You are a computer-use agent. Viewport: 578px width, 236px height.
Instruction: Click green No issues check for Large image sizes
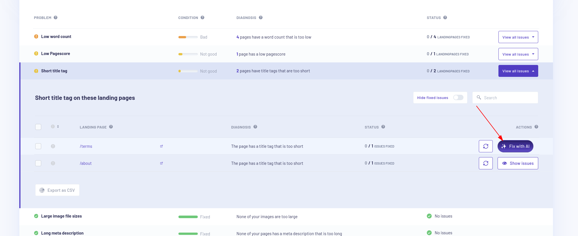tap(429, 216)
